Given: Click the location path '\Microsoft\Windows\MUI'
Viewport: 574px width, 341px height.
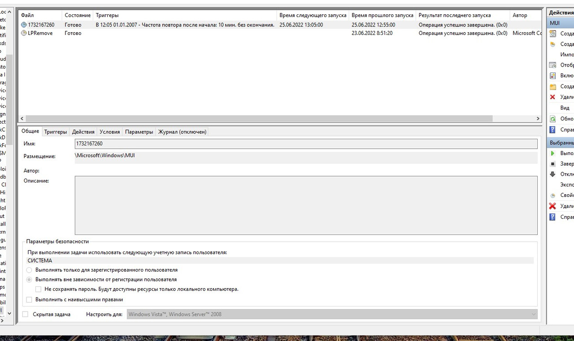Looking at the screenshot, I should [x=105, y=155].
